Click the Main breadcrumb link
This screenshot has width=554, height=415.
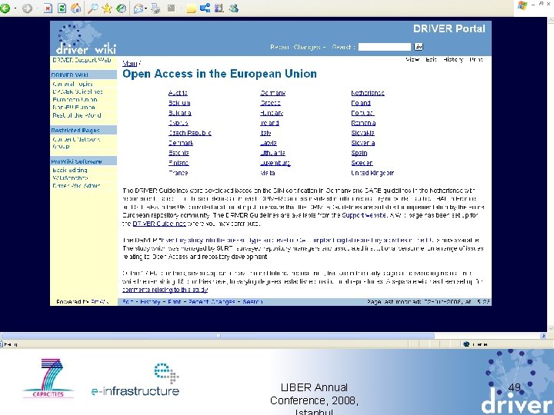(129, 64)
